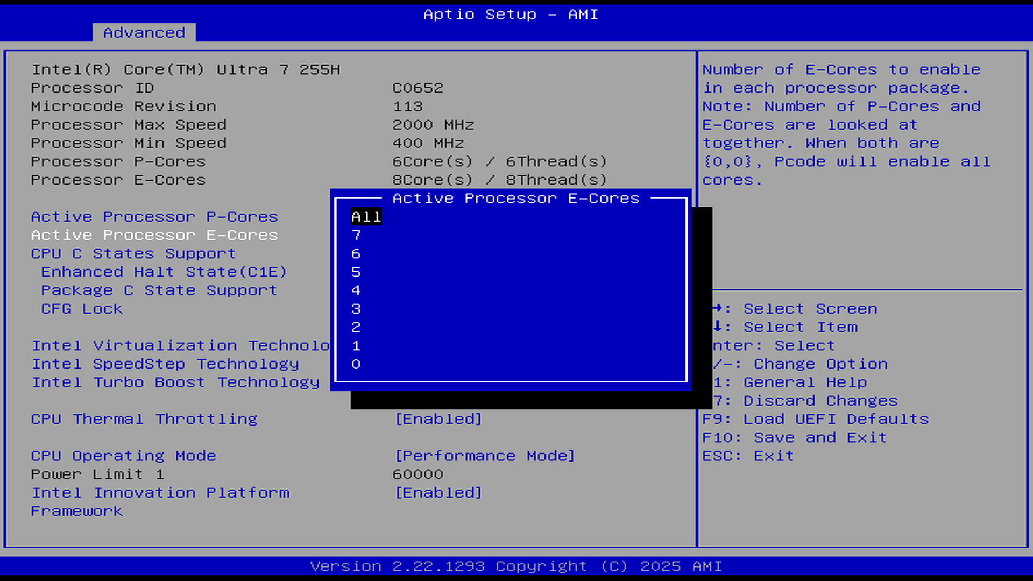Image resolution: width=1033 pixels, height=581 pixels.
Task: Toggle CPU Thermal Throttling Enabled value
Action: (x=438, y=419)
